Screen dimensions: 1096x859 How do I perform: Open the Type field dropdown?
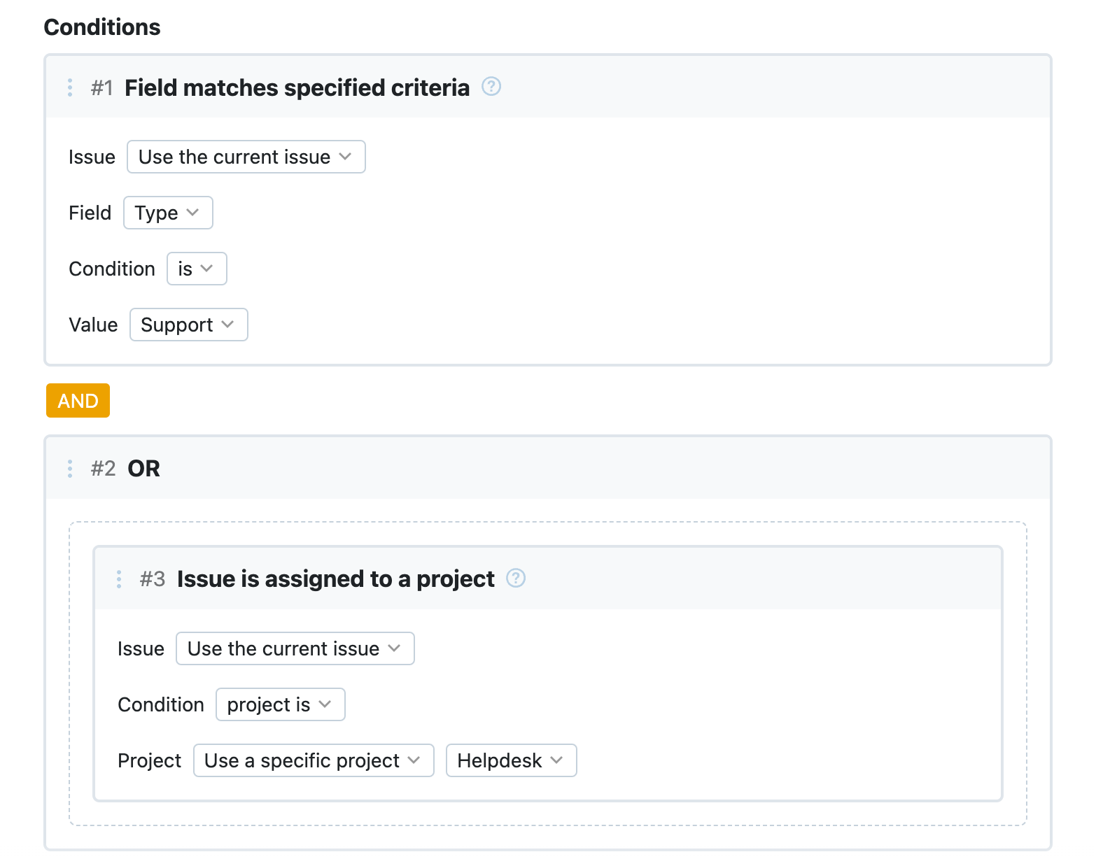click(168, 213)
